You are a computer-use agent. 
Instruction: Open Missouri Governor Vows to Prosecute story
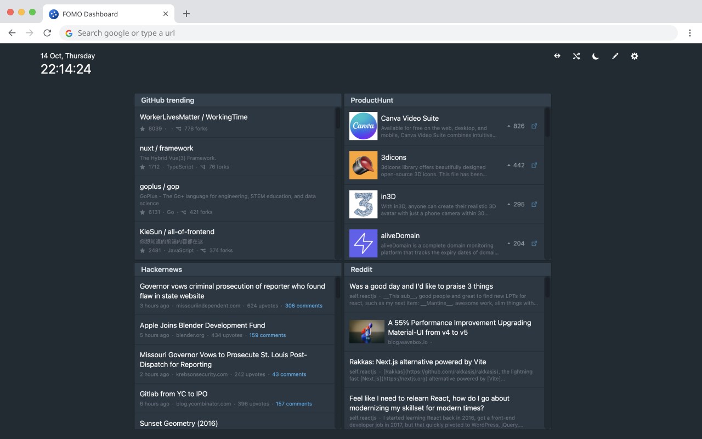[223, 359]
